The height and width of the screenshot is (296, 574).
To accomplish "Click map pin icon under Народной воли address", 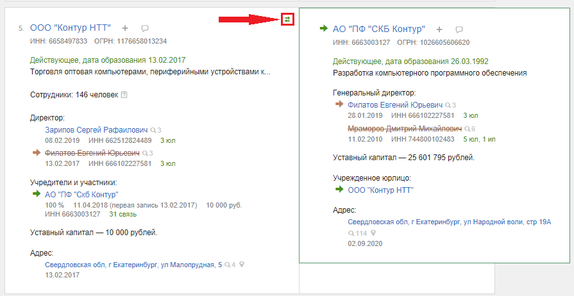I will pyautogui.click(x=373, y=233).
